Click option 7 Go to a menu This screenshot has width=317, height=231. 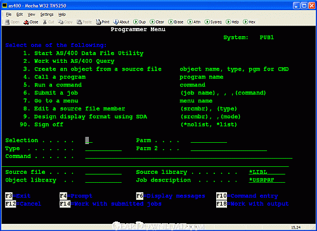[51, 101]
